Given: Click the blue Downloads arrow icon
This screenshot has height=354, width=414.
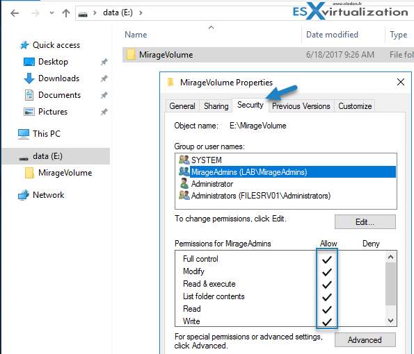Looking at the screenshot, I should (x=29, y=78).
